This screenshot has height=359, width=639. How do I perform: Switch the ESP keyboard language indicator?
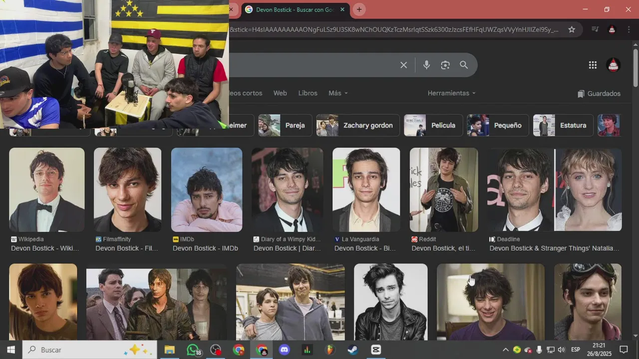575,350
